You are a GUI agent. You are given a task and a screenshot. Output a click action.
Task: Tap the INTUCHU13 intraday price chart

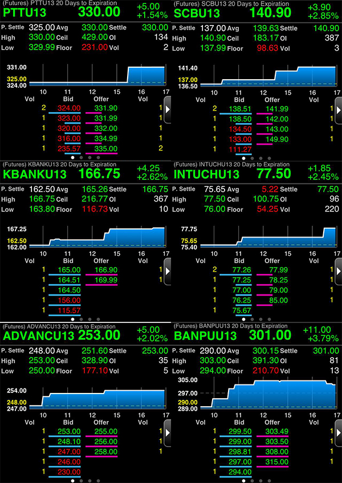[x=268, y=238]
